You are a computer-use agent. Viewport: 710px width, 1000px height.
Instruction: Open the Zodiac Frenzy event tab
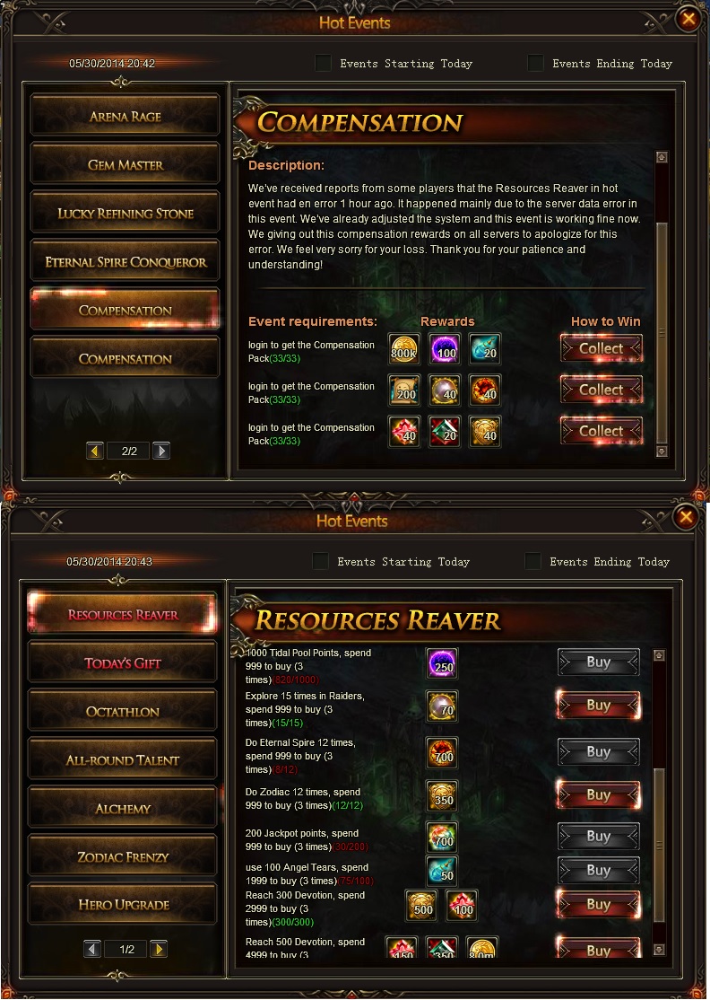(x=123, y=856)
